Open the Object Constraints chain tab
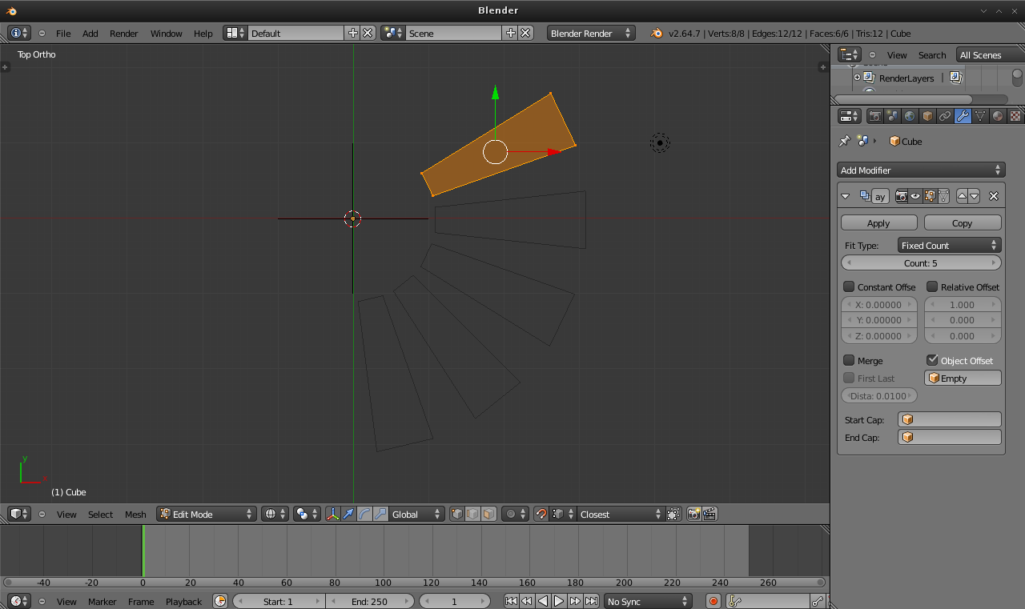Screen dimensions: 1025x609 (x=946, y=116)
